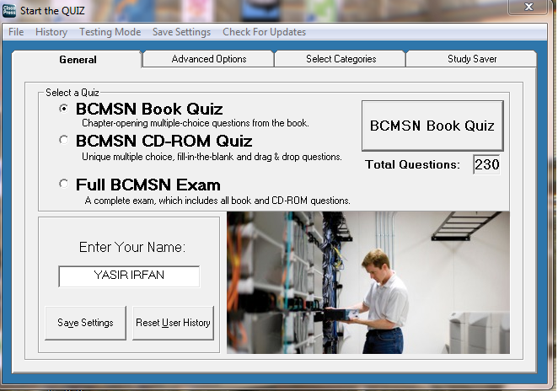Click the Enter Your Name: label
Image resolution: width=558 pixels, height=391 pixels.
(132, 247)
